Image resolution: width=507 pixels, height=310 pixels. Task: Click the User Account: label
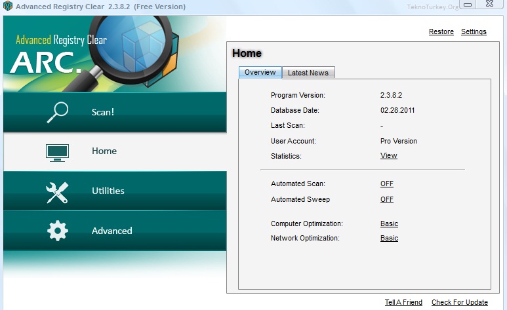click(294, 142)
